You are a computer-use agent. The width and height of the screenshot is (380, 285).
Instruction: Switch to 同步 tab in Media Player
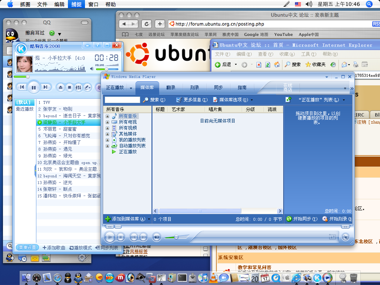218,88
